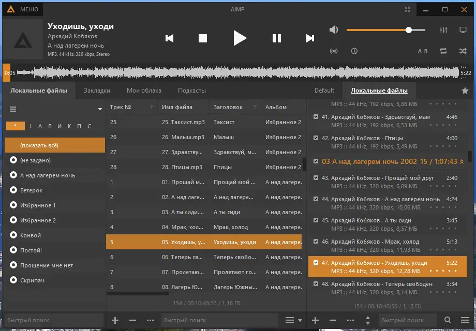This screenshot has height=331, width=476.
Task: Click the playlist search magnifier icon
Action: (x=448, y=320)
